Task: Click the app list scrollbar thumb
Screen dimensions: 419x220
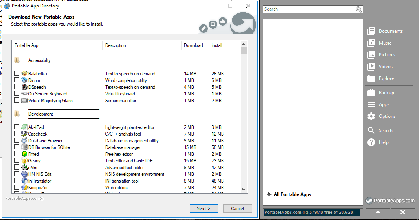Action: [x=244, y=51]
